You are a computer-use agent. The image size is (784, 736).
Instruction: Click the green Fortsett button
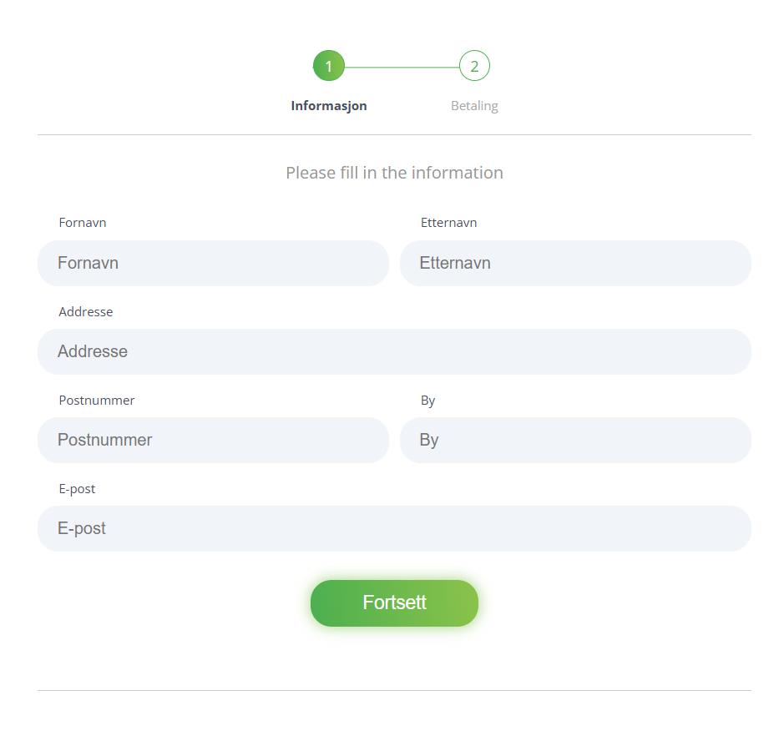tap(394, 603)
